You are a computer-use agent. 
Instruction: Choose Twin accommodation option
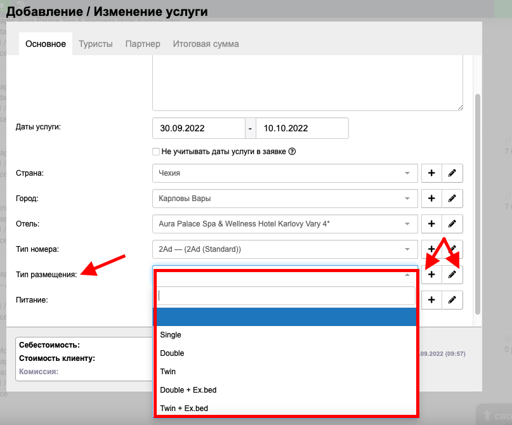tap(286, 372)
